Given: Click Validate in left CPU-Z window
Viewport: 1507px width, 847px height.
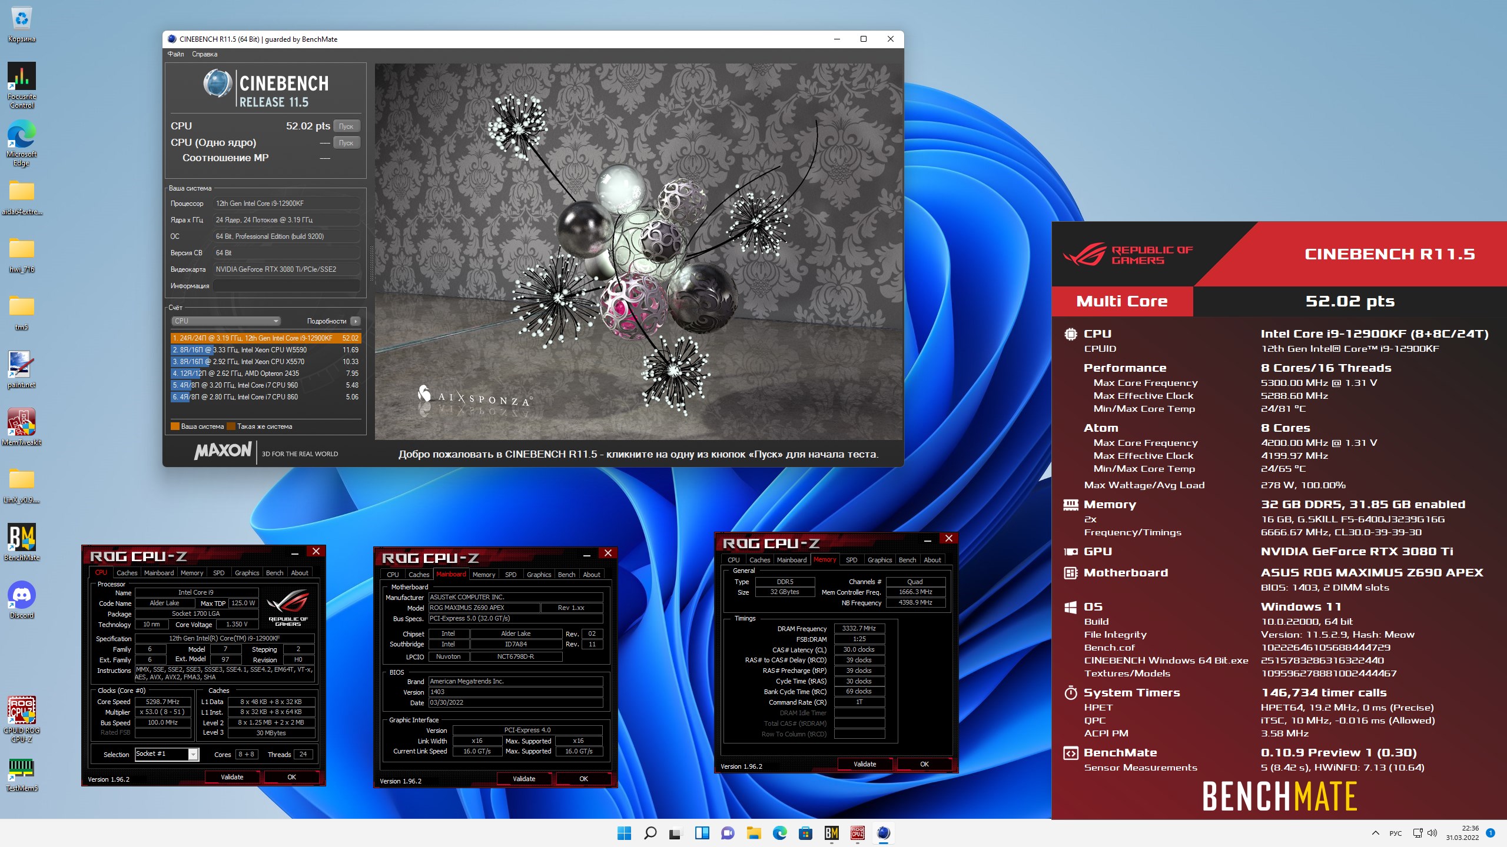Looking at the screenshot, I should (x=232, y=777).
